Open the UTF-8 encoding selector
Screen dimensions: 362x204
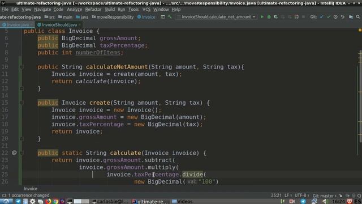pyautogui.click(x=301, y=195)
